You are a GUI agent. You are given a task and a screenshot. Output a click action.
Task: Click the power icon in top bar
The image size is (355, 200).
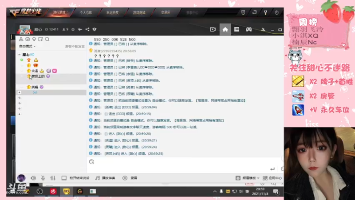pos(276,12)
